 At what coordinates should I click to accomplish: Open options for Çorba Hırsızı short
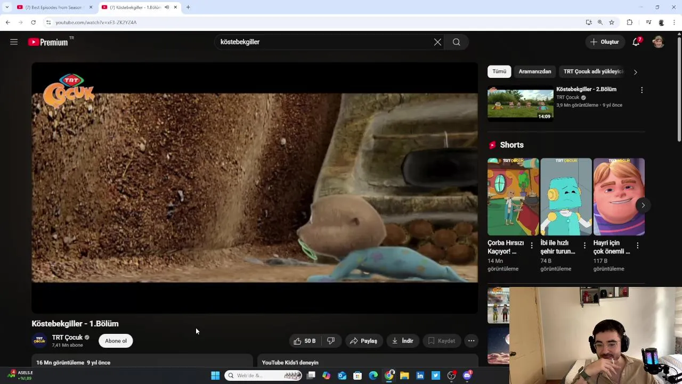(531, 245)
